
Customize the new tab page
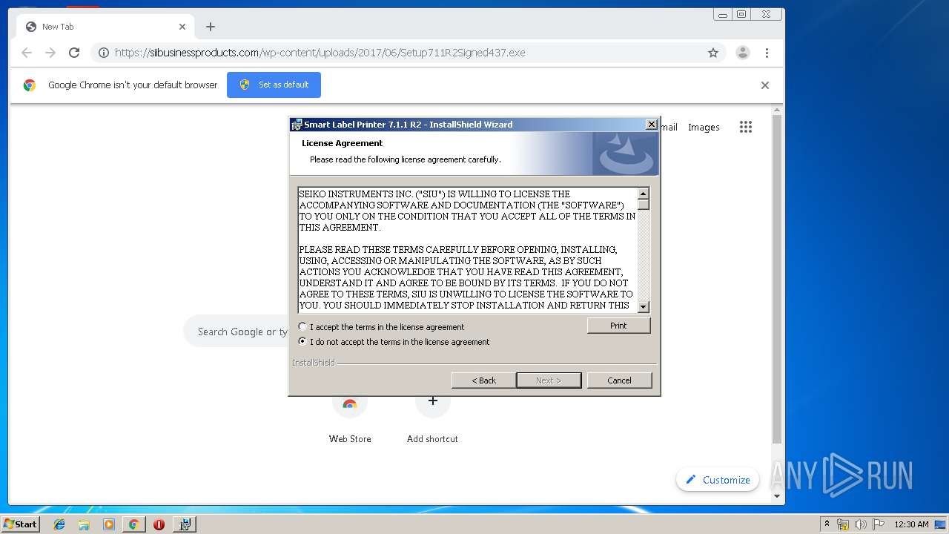click(x=718, y=480)
